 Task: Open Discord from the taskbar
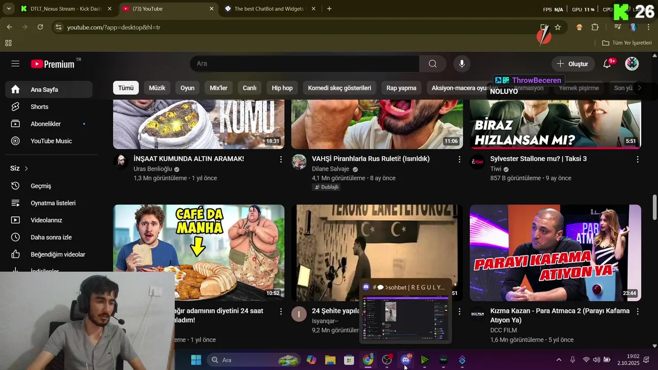pyautogui.click(x=406, y=360)
